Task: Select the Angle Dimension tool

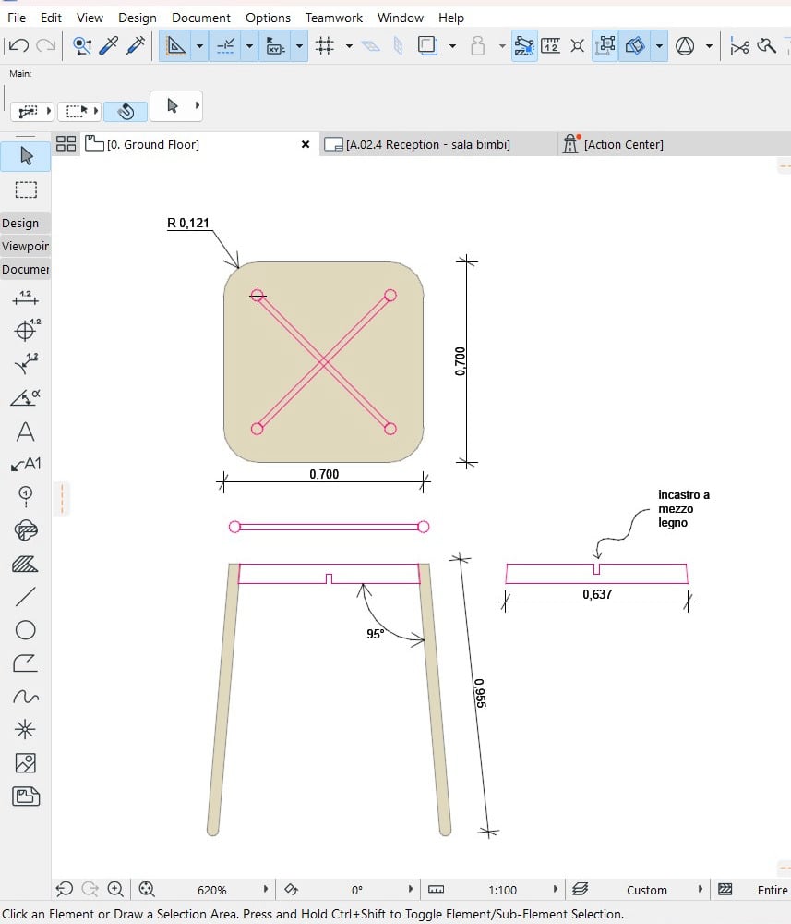Action: (x=25, y=397)
